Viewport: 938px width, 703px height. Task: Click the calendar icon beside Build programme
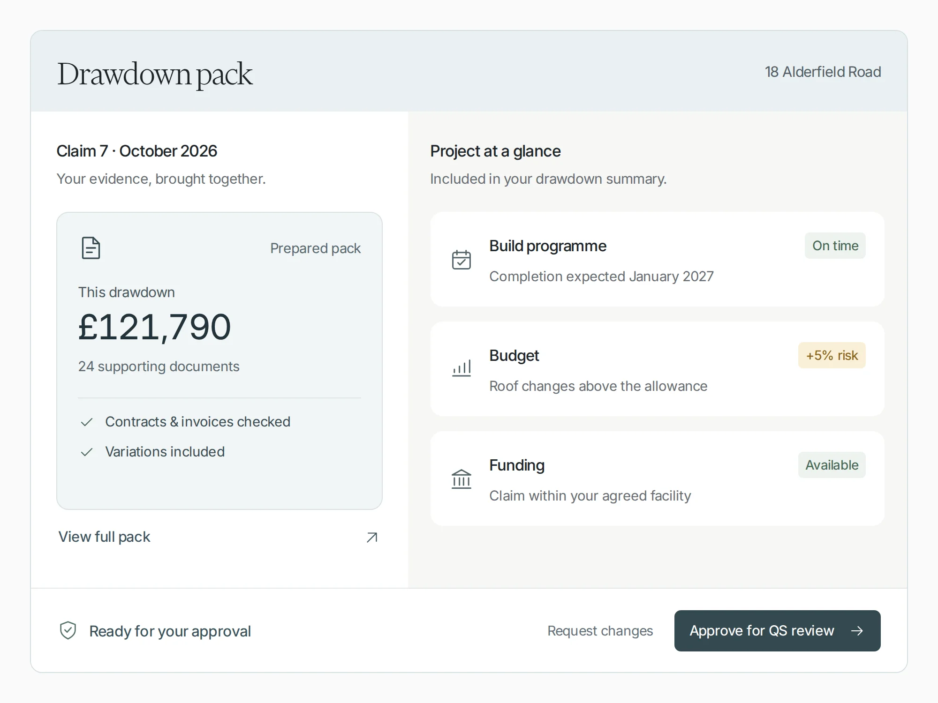[461, 260]
